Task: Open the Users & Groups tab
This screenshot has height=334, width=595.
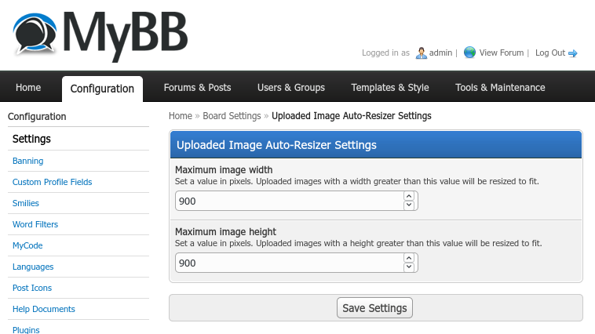Action: coord(290,88)
